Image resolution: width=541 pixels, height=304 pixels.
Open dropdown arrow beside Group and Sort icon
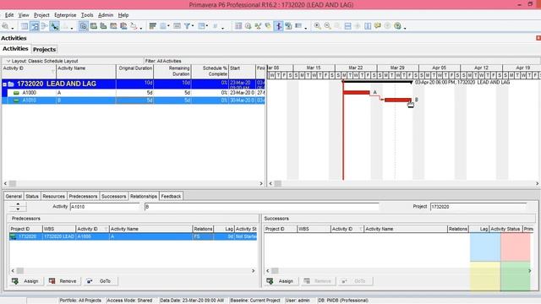(x=207, y=26)
